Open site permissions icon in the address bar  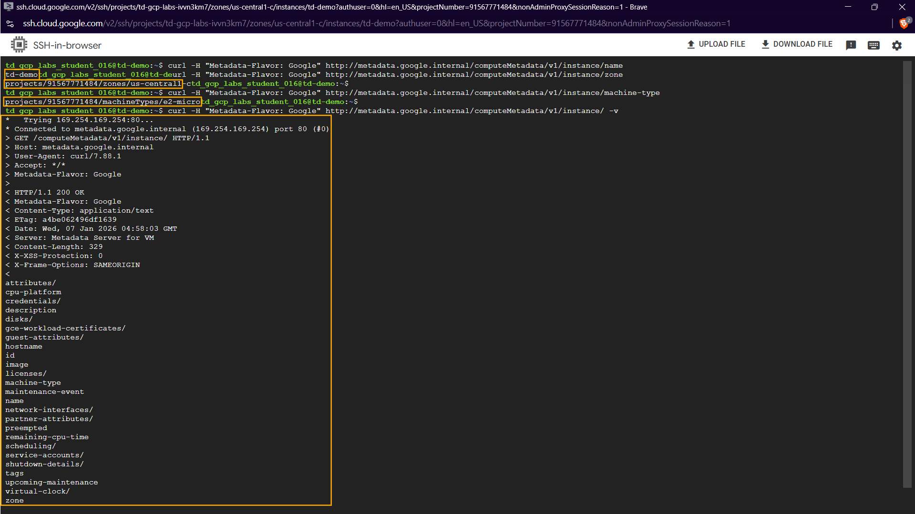click(10, 23)
